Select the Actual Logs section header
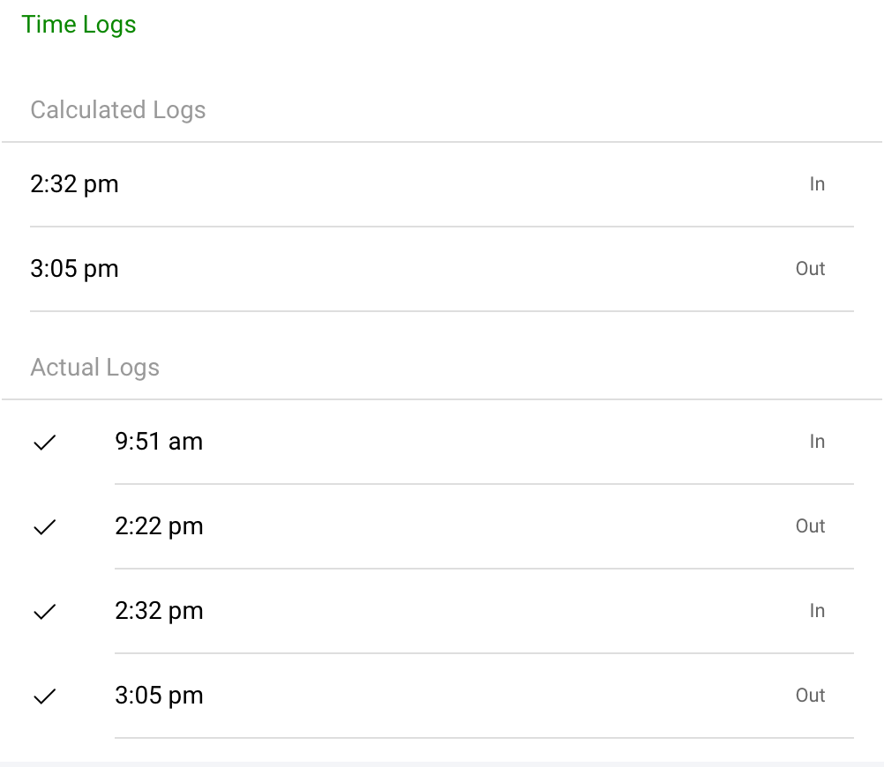884x767 pixels. (x=95, y=368)
